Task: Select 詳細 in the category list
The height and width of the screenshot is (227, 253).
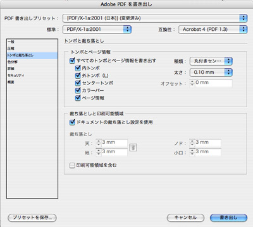Action: (32, 69)
